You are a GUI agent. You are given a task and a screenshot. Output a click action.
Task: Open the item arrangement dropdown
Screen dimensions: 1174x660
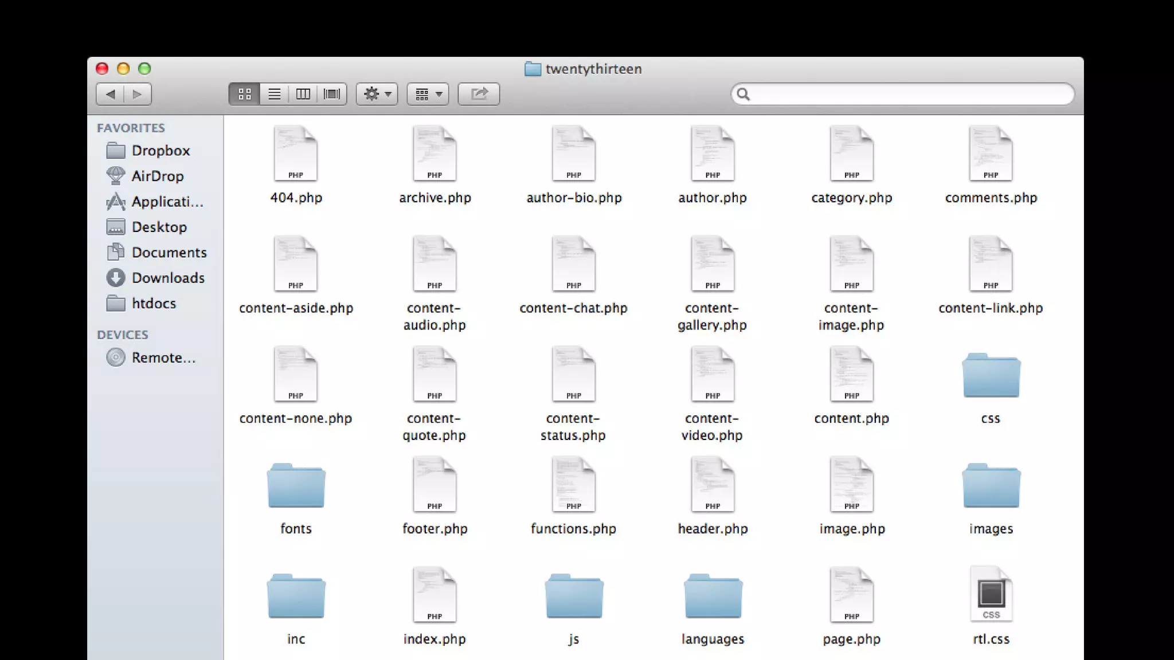(428, 94)
